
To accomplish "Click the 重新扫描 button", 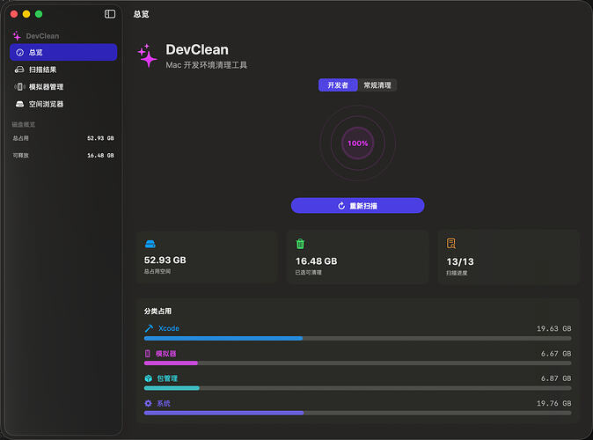I will [357, 205].
